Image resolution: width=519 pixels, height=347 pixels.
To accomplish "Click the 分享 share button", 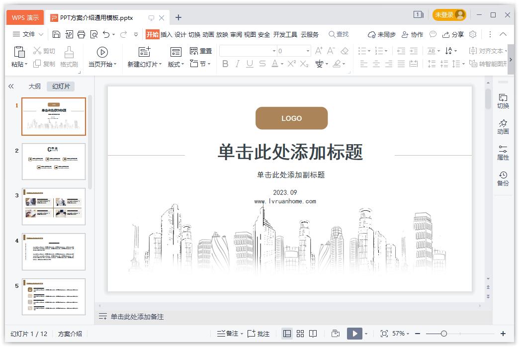I will (x=453, y=34).
